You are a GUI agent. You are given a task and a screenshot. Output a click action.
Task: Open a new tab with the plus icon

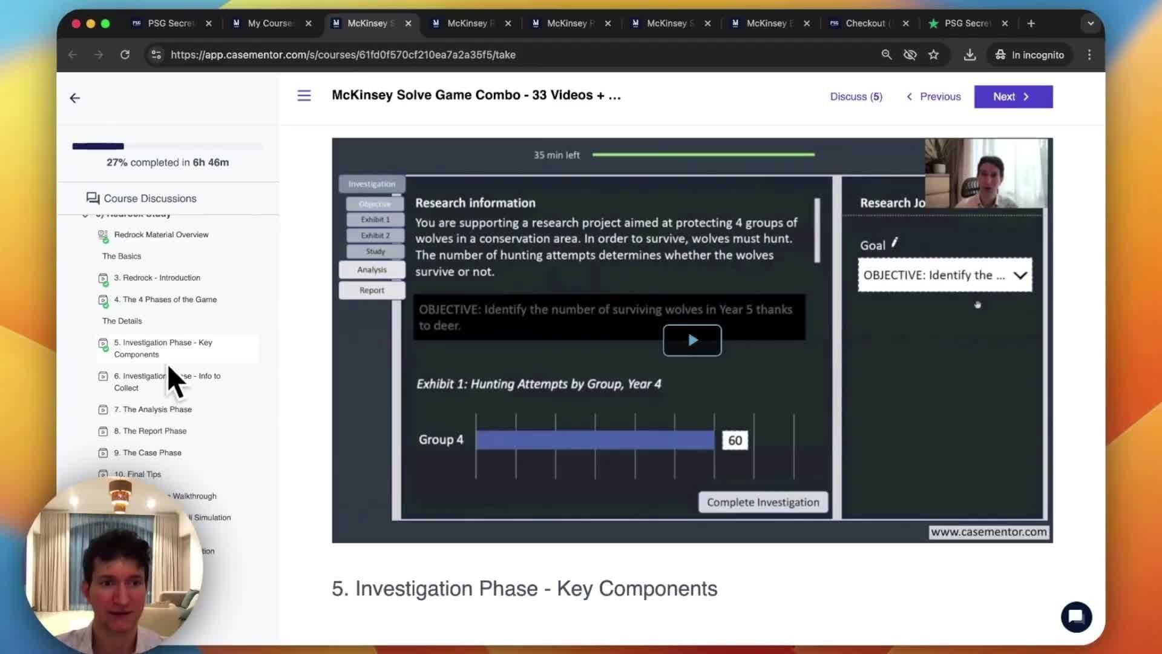click(1031, 23)
